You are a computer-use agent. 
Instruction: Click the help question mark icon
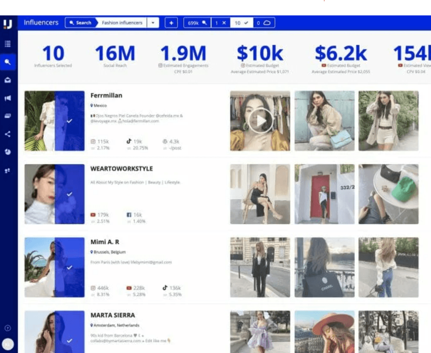[x=7, y=328]
